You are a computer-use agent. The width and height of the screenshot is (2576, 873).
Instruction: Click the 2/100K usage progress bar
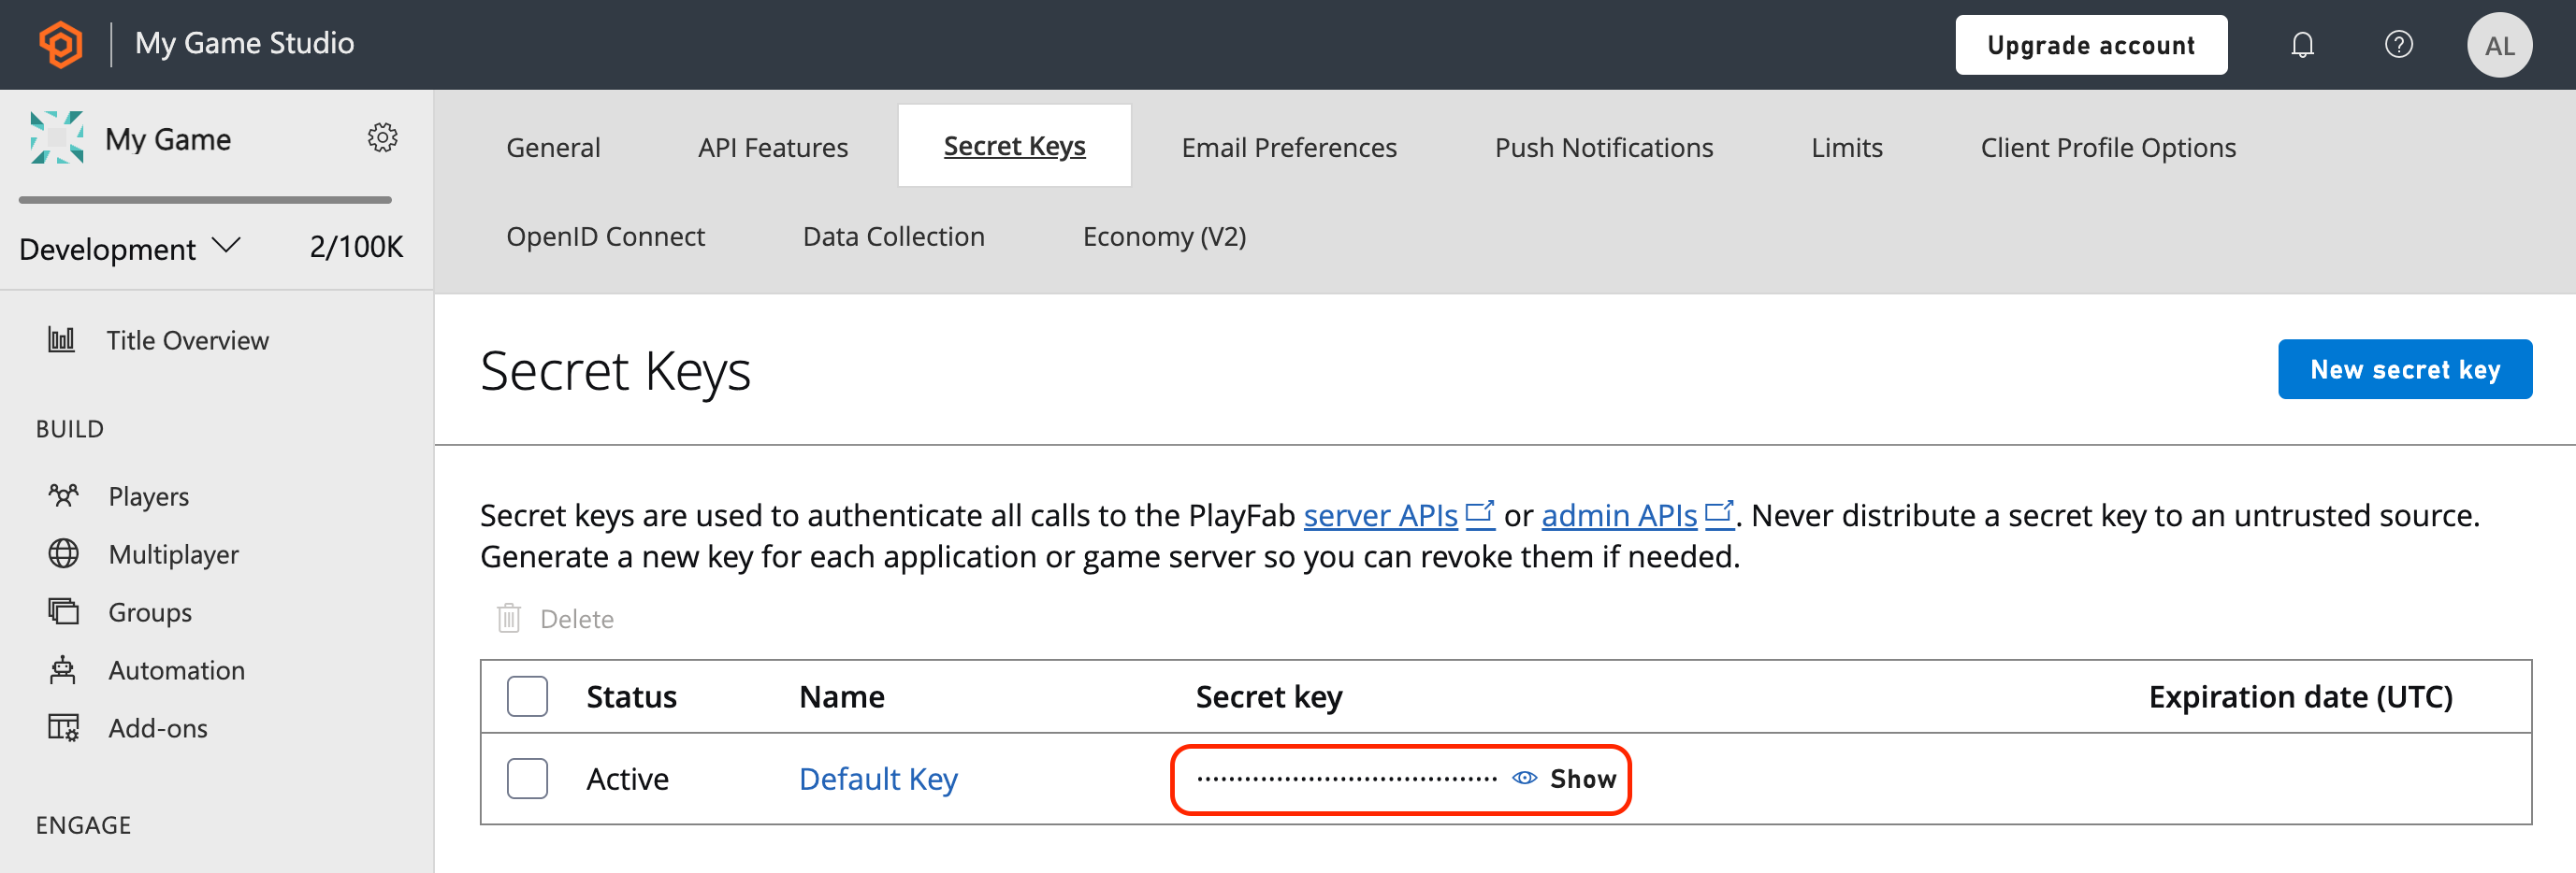(x=205, y=200)
